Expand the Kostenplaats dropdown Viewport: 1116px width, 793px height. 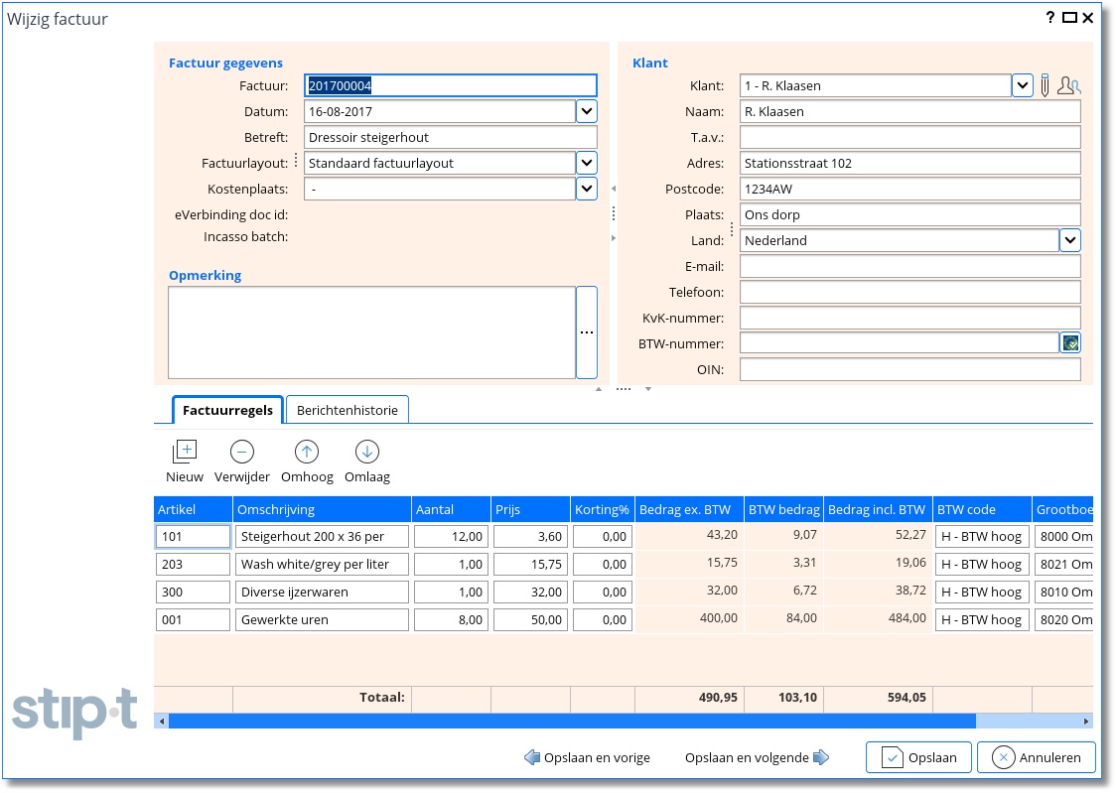click(587, 189)
